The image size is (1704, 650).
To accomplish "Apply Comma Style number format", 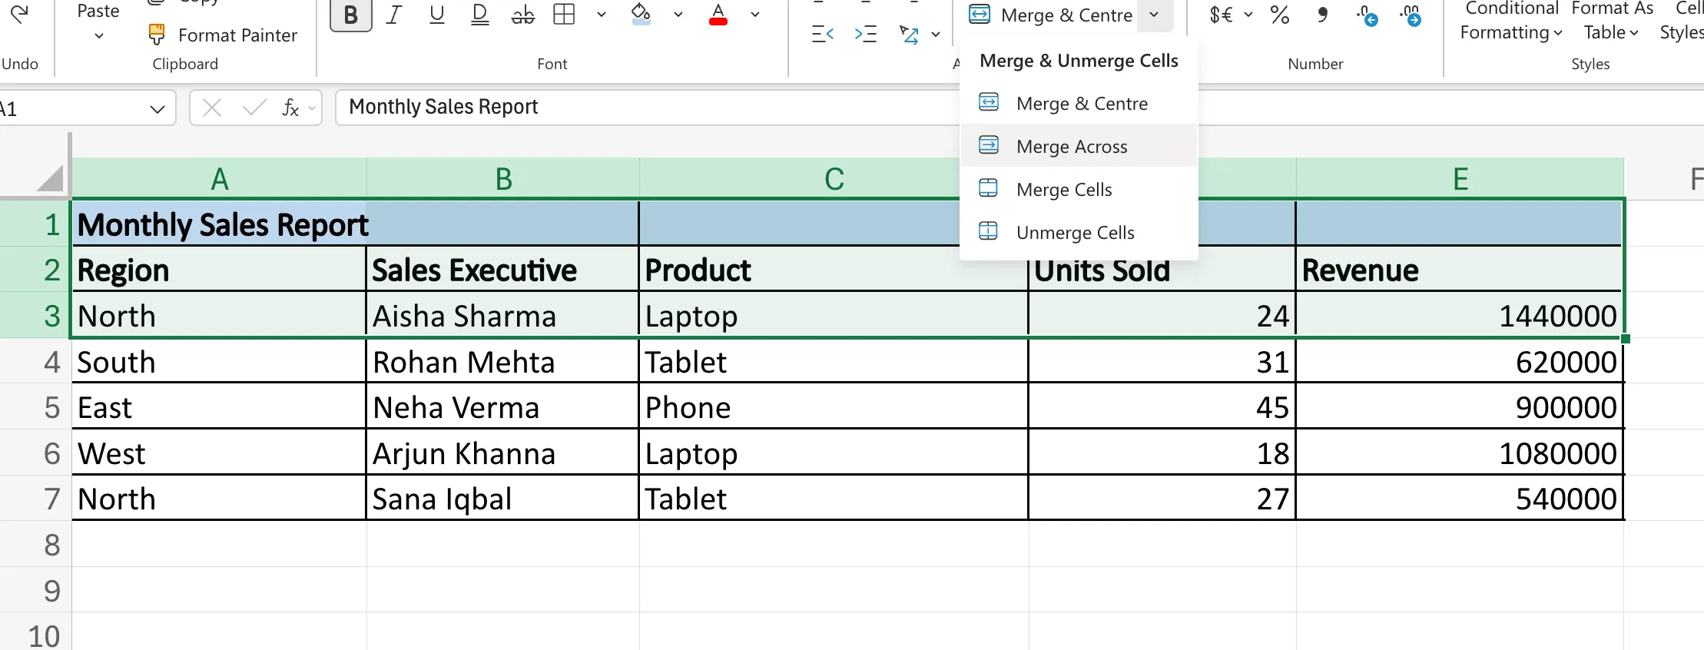I will pos(1321,15).
